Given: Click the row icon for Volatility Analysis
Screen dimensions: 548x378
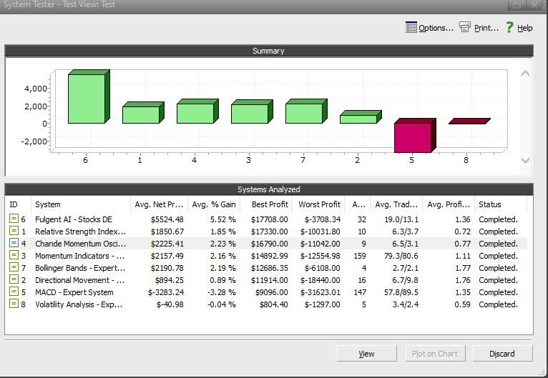Looking at the screenshot, I should [14, 304].
